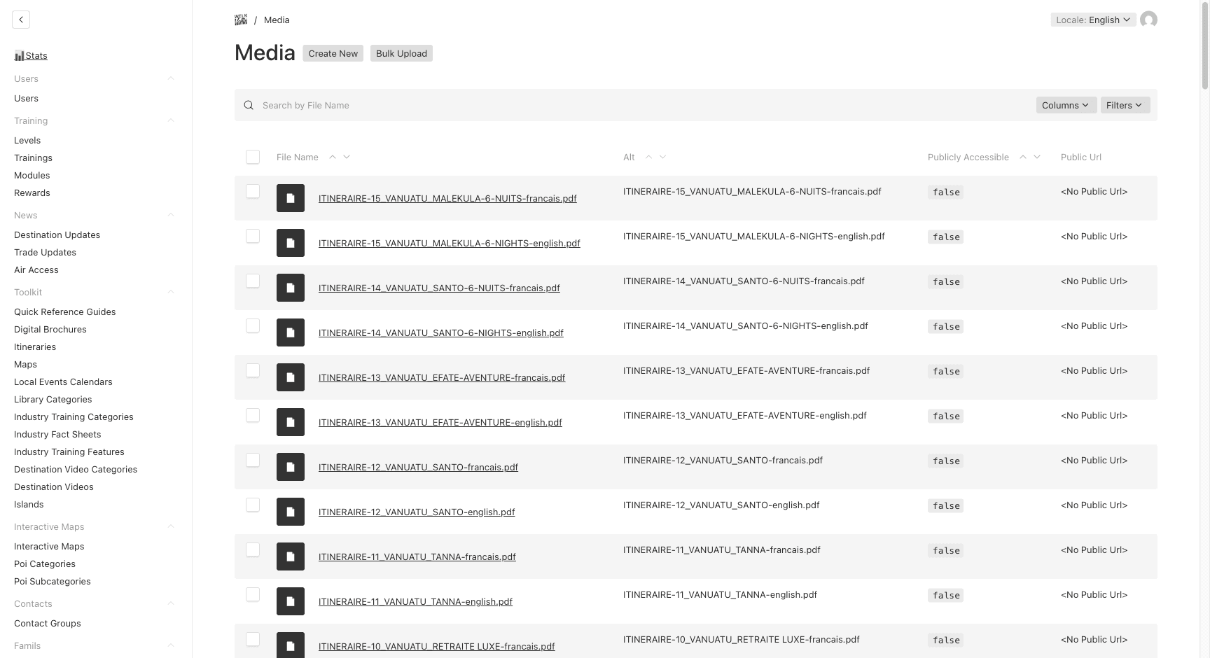This screenshot has height=658, width=1210.
Task: Check the ITINERAIRE-15 MALEKULA NUITS francais row
Action: 253,191
